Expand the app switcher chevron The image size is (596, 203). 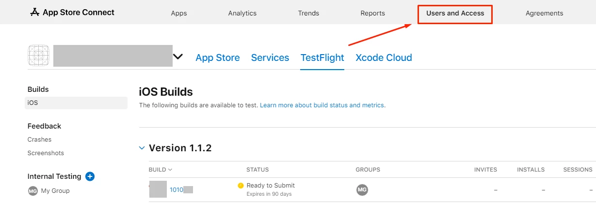click(x=178, y=57)
